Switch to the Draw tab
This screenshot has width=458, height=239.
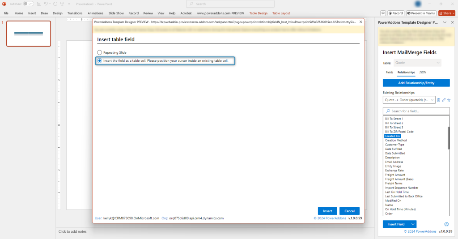click(x=44, y=13)
